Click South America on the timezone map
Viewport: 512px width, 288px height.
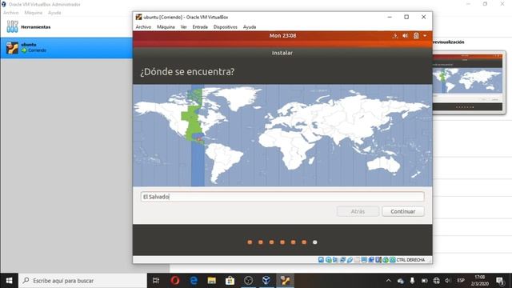(x=224, y=162)
